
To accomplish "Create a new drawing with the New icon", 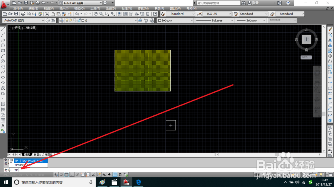I will coord(5,14).
